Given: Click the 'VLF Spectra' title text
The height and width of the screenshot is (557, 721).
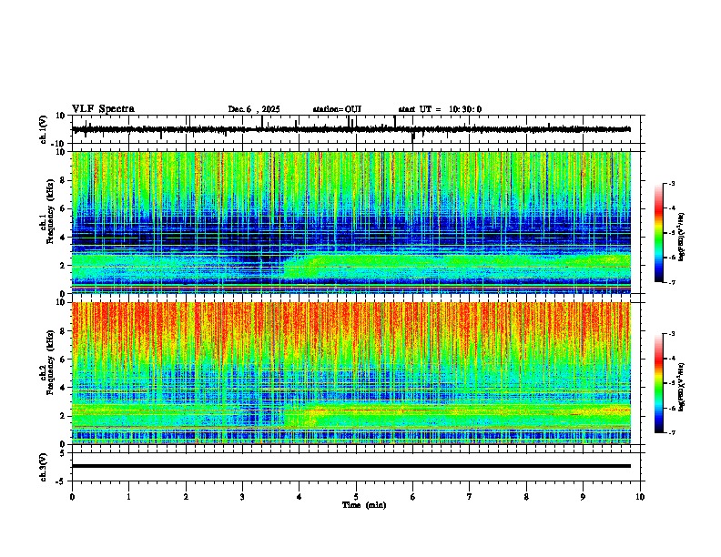Looking at the screenshot, I should pyautogui.click(x=103, y=109).
